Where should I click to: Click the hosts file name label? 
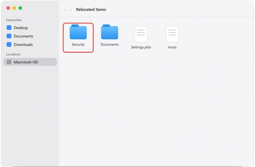pos(172,47)
